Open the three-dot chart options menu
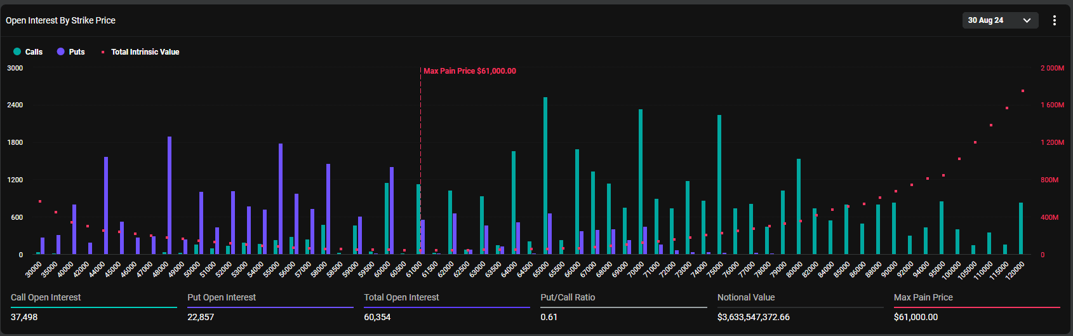This screenshot has width=1073, height=336. click(1055, 20)
